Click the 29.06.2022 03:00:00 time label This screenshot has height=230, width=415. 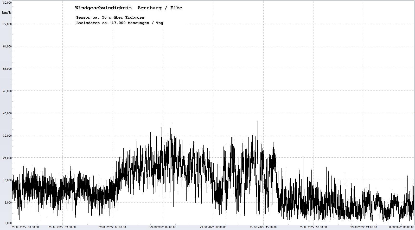[x=62, y=227]
